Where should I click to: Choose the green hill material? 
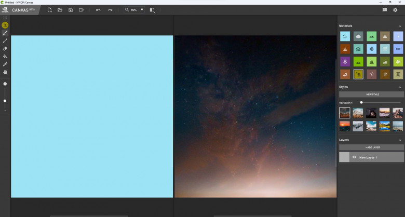[x=371, y=36]
